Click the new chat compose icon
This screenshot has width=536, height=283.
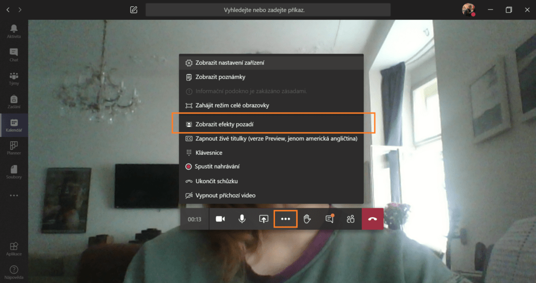pos(133,10)
